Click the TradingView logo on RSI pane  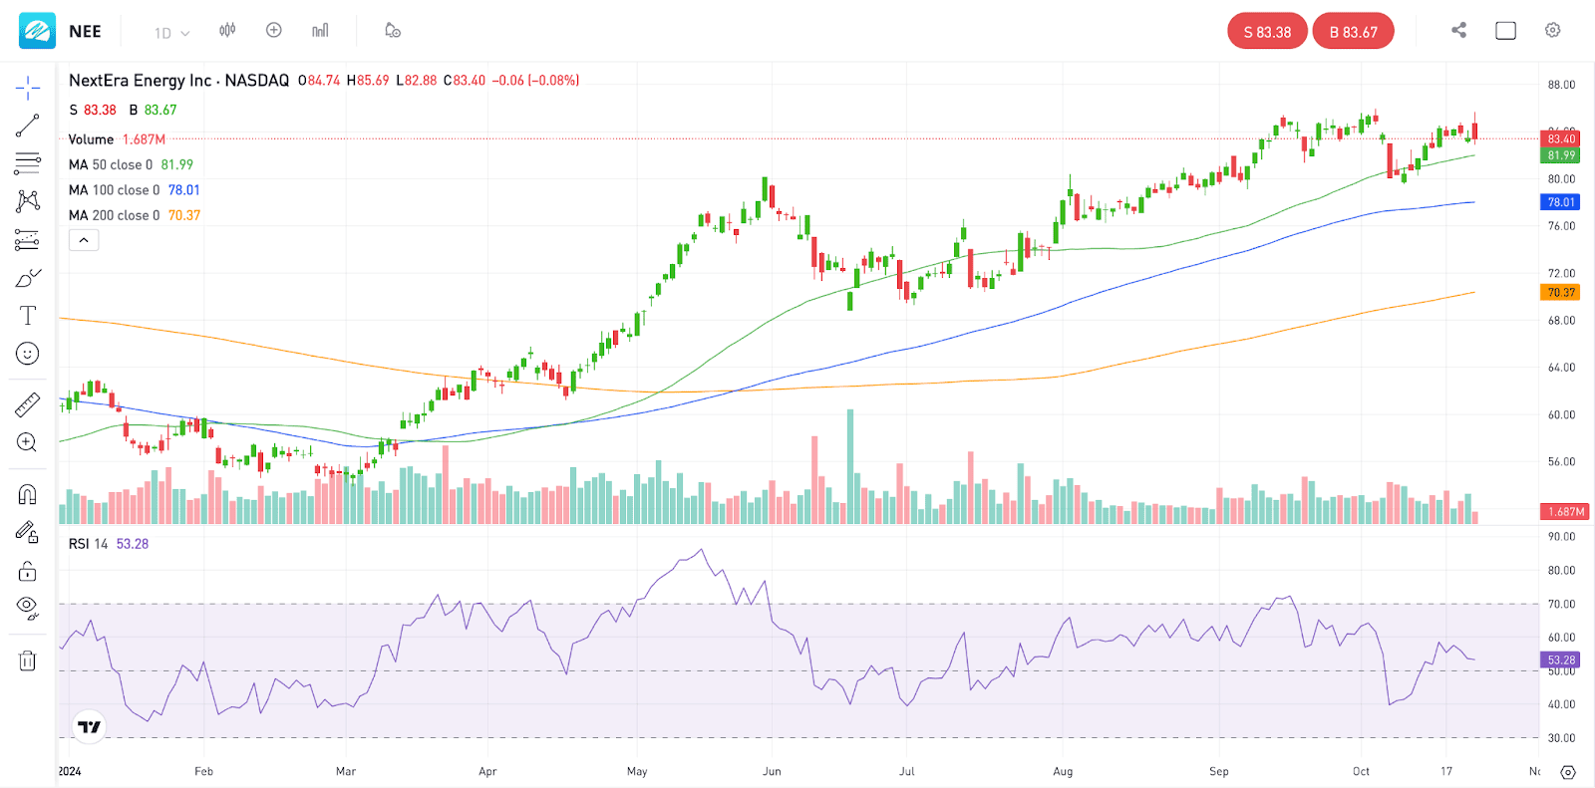(x=90, y=727)
